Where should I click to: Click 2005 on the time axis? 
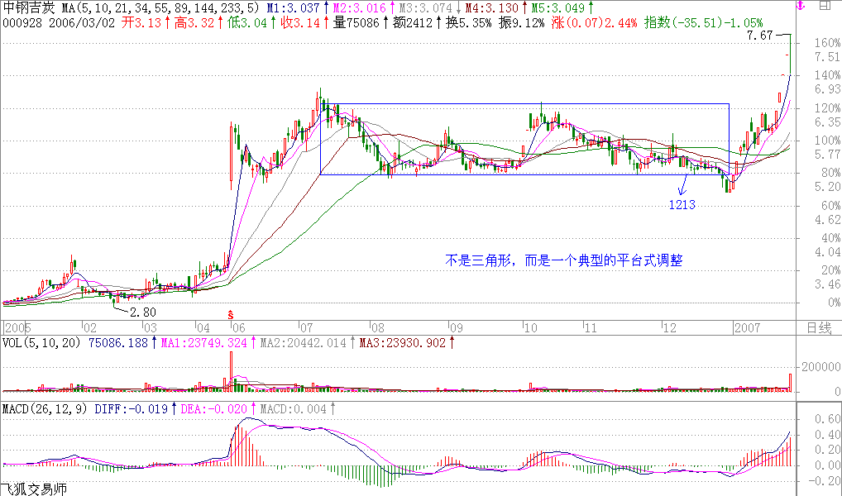[x=17, y=327]
